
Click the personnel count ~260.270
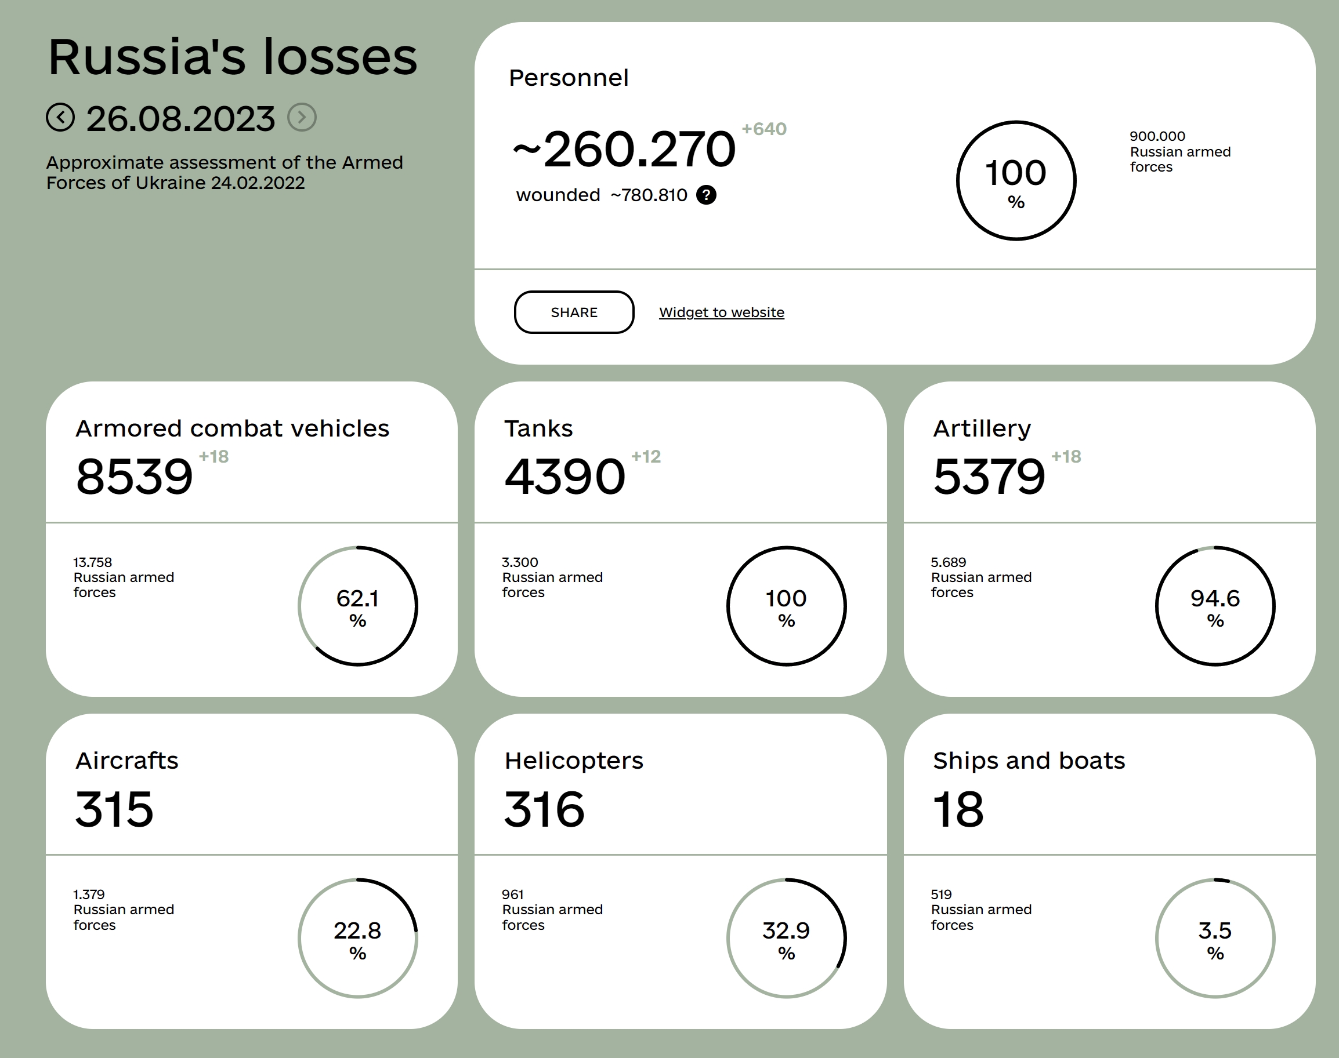point(624,150)
